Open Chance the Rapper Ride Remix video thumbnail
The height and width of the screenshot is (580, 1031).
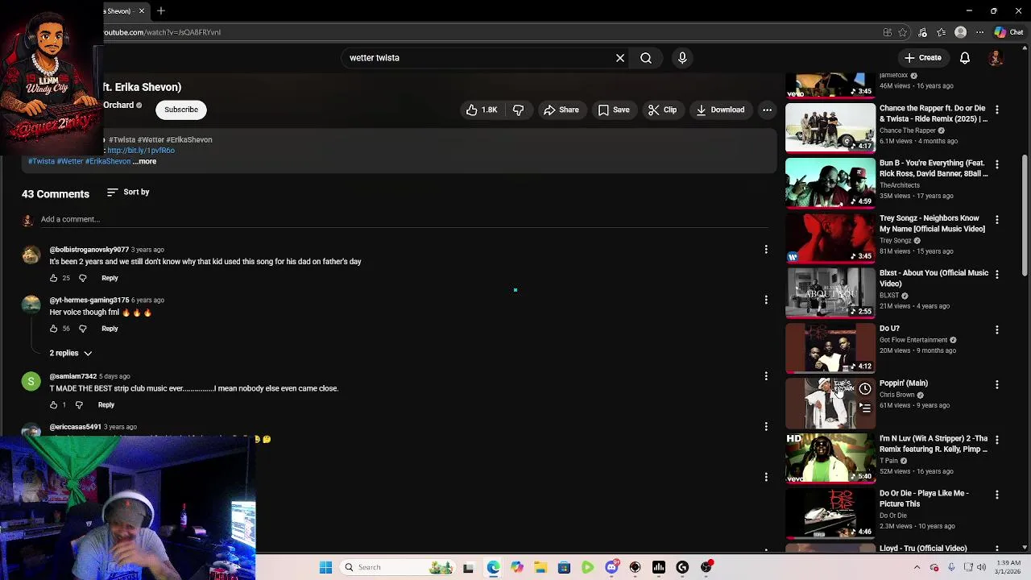click(x=830, y=127)
